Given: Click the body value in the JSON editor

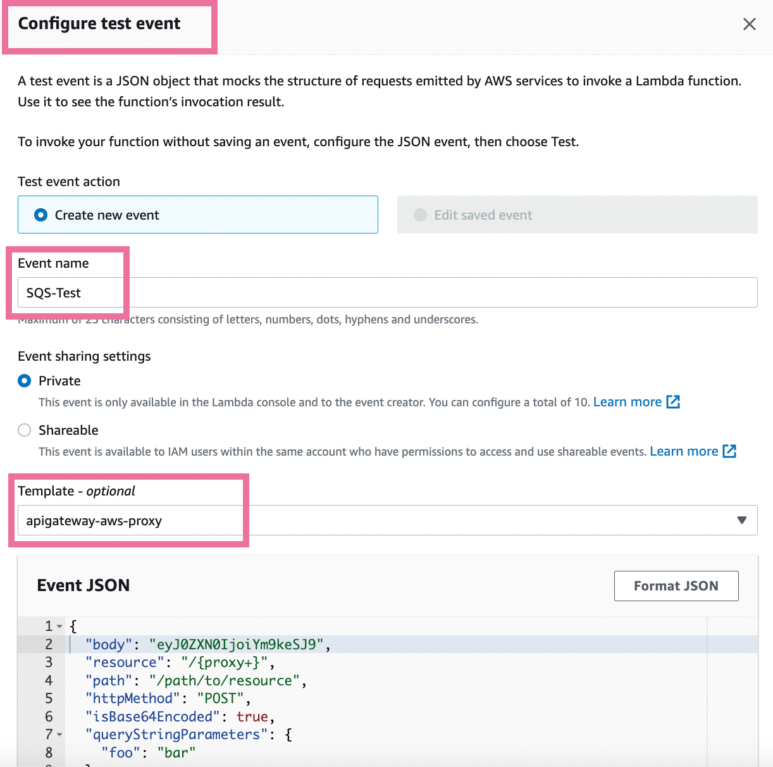Looking at the screenshot, I should pos(236,645).
